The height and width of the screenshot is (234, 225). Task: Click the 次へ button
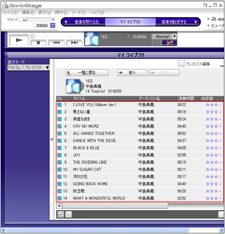[x=164, y=73]
